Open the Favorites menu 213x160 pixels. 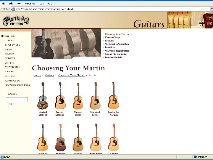[30, 4]
